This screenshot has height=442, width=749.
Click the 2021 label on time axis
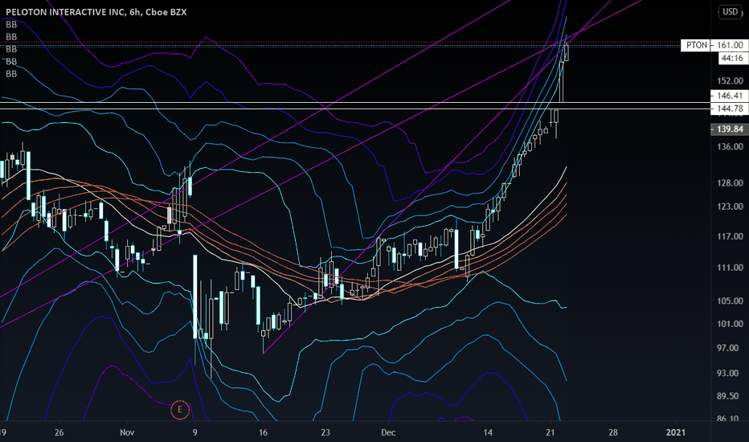(676, 432)
